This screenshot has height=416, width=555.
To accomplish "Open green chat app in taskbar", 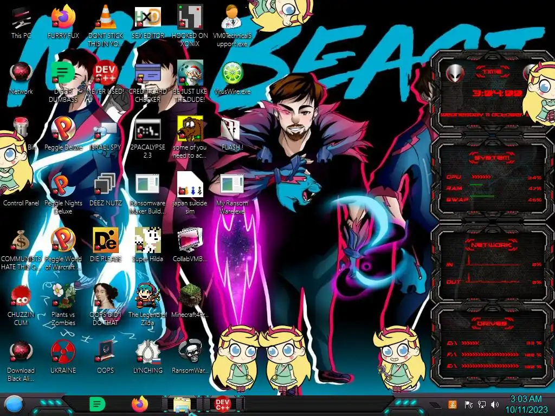I will (x=98, y=404).
